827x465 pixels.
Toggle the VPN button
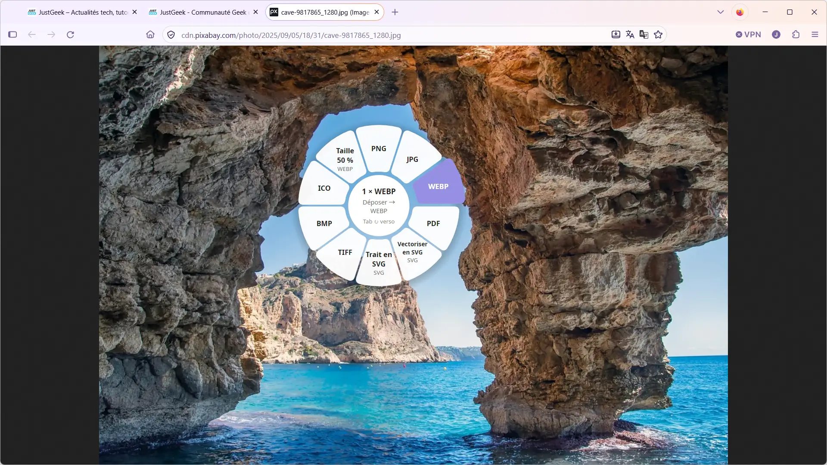click(748, 34)
